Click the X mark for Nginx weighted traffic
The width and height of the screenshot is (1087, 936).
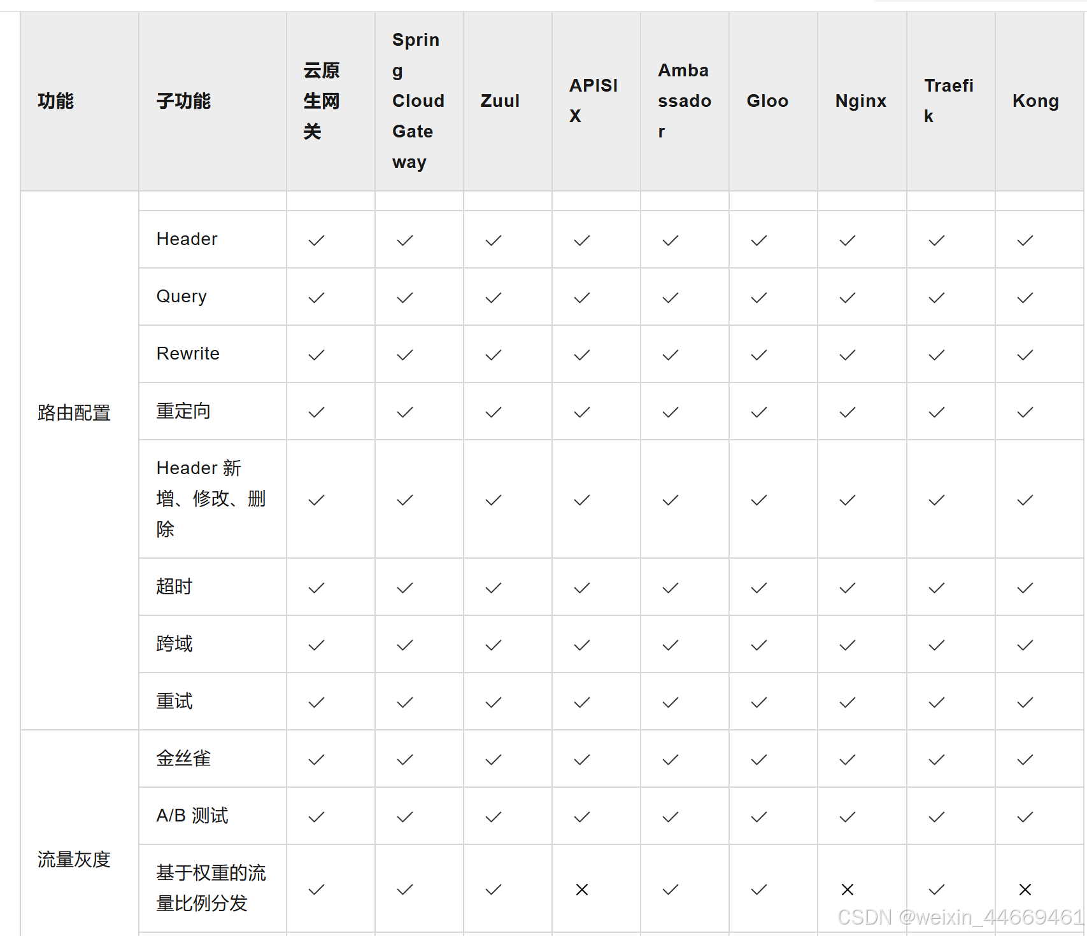848,890
